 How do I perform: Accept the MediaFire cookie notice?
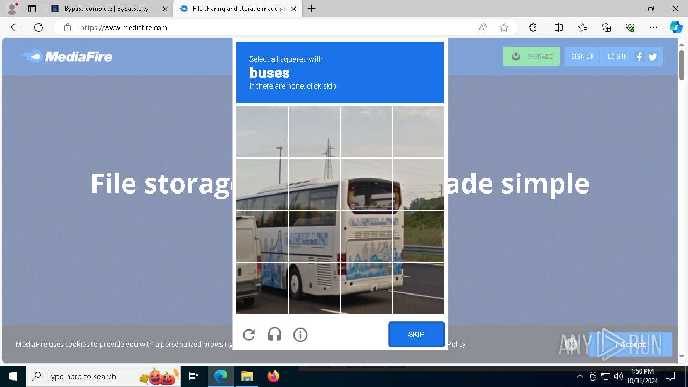click(630, 345)
